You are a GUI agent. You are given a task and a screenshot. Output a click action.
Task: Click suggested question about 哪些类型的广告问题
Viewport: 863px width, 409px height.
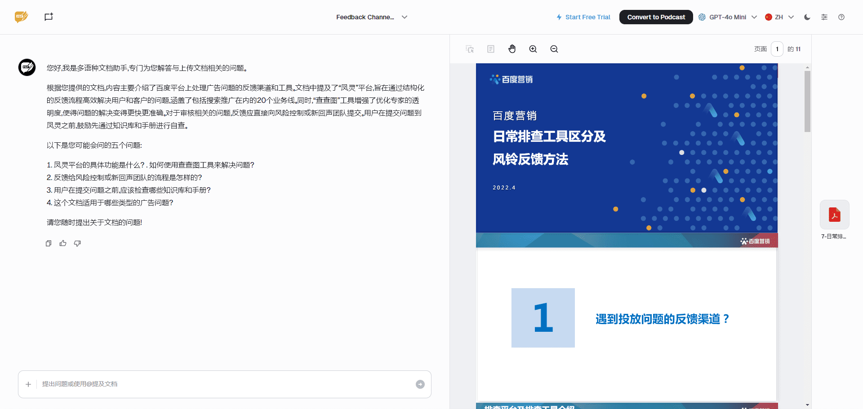coord(110,202)
